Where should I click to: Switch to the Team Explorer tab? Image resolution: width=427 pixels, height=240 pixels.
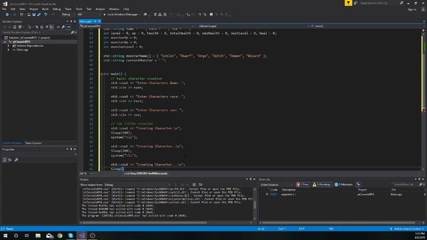point(33,143)
